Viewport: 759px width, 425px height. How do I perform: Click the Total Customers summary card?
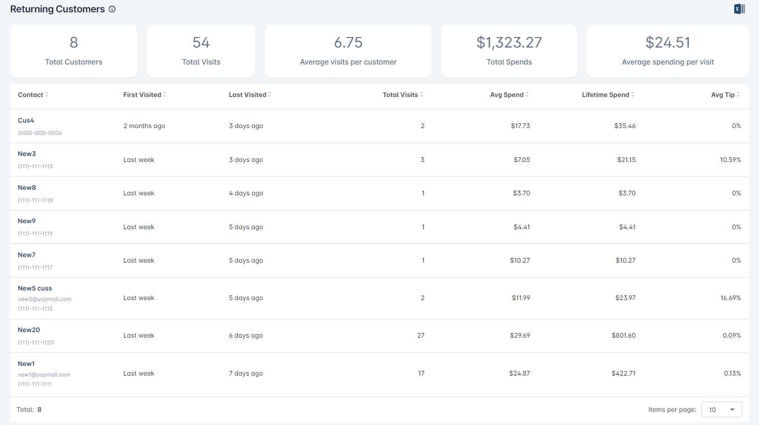(74, 51)
